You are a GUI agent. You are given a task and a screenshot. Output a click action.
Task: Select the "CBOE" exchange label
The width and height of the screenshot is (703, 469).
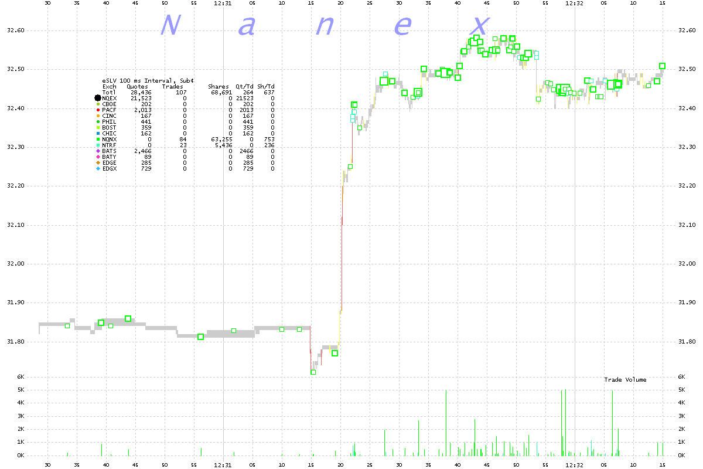(110, 104)
